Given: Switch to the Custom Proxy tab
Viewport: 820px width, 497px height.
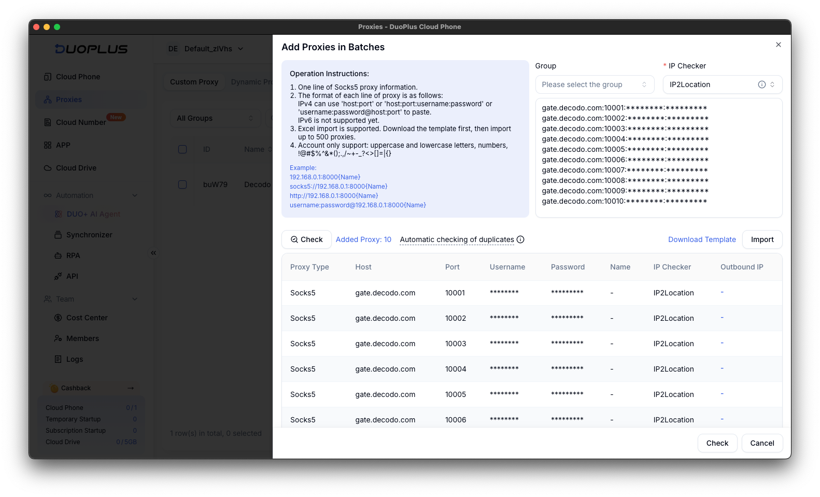Looking at the screenshot, I should click(194, 82).
